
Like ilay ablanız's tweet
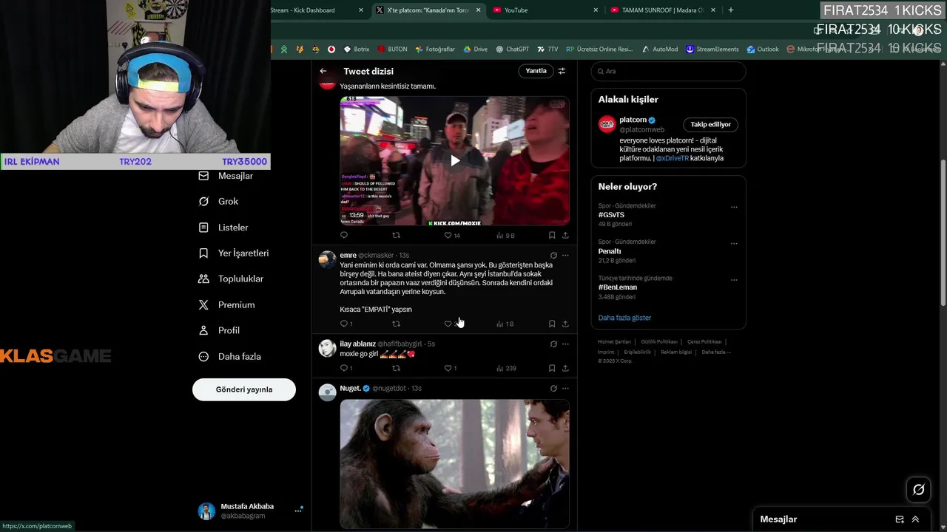click(450, 368)
